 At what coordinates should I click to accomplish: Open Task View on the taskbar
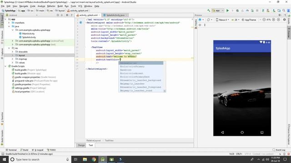point(76,159)
